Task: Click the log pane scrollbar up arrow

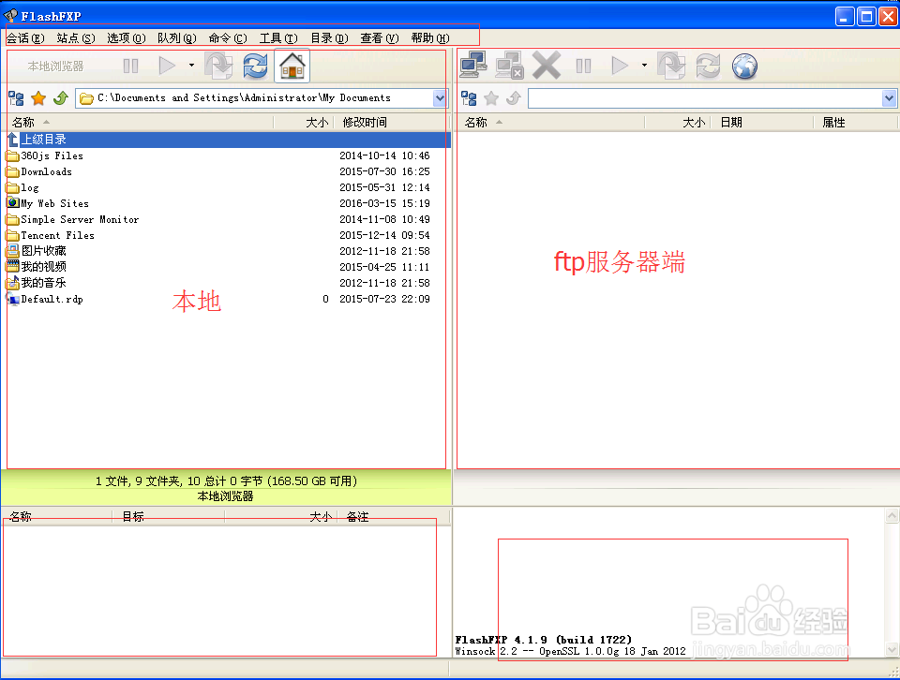Action: (892, 516)
